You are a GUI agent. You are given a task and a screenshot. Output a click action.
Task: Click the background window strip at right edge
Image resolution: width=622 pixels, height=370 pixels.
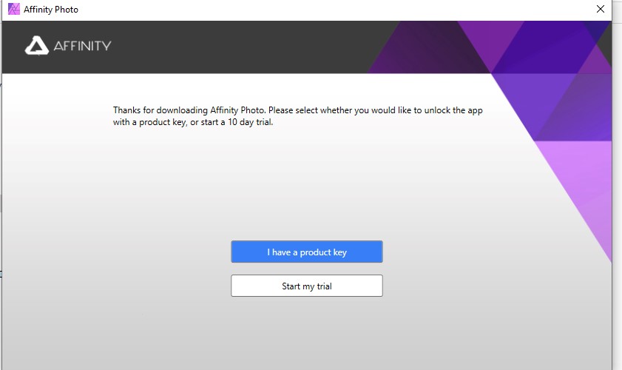618,185
